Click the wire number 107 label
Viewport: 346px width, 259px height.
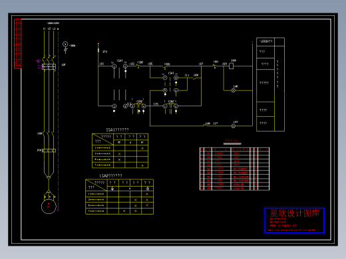[201, 64]
